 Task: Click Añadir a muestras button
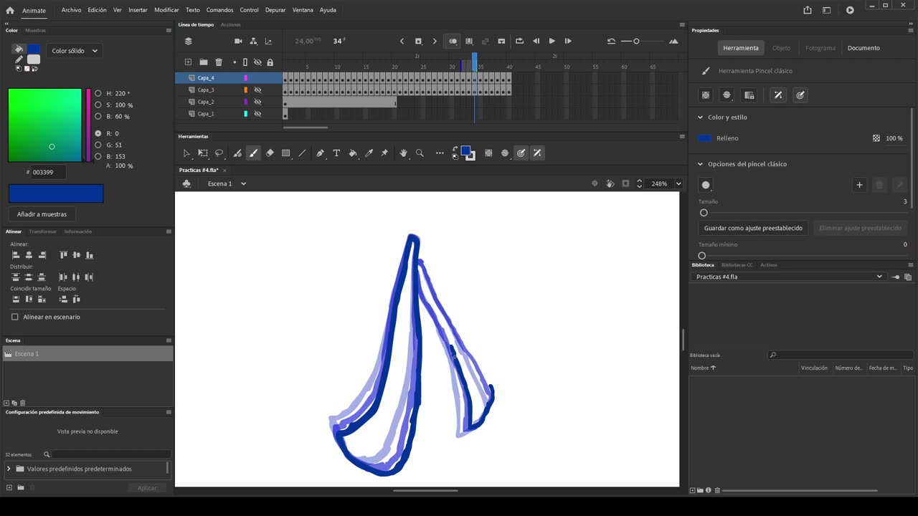point(42,214)
